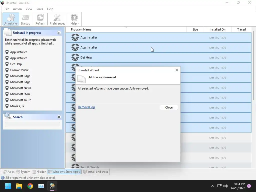The image size is (256, 192).
Task: Open the Uninstall Tool taskbar icon
Action: (x=52, y=186)
